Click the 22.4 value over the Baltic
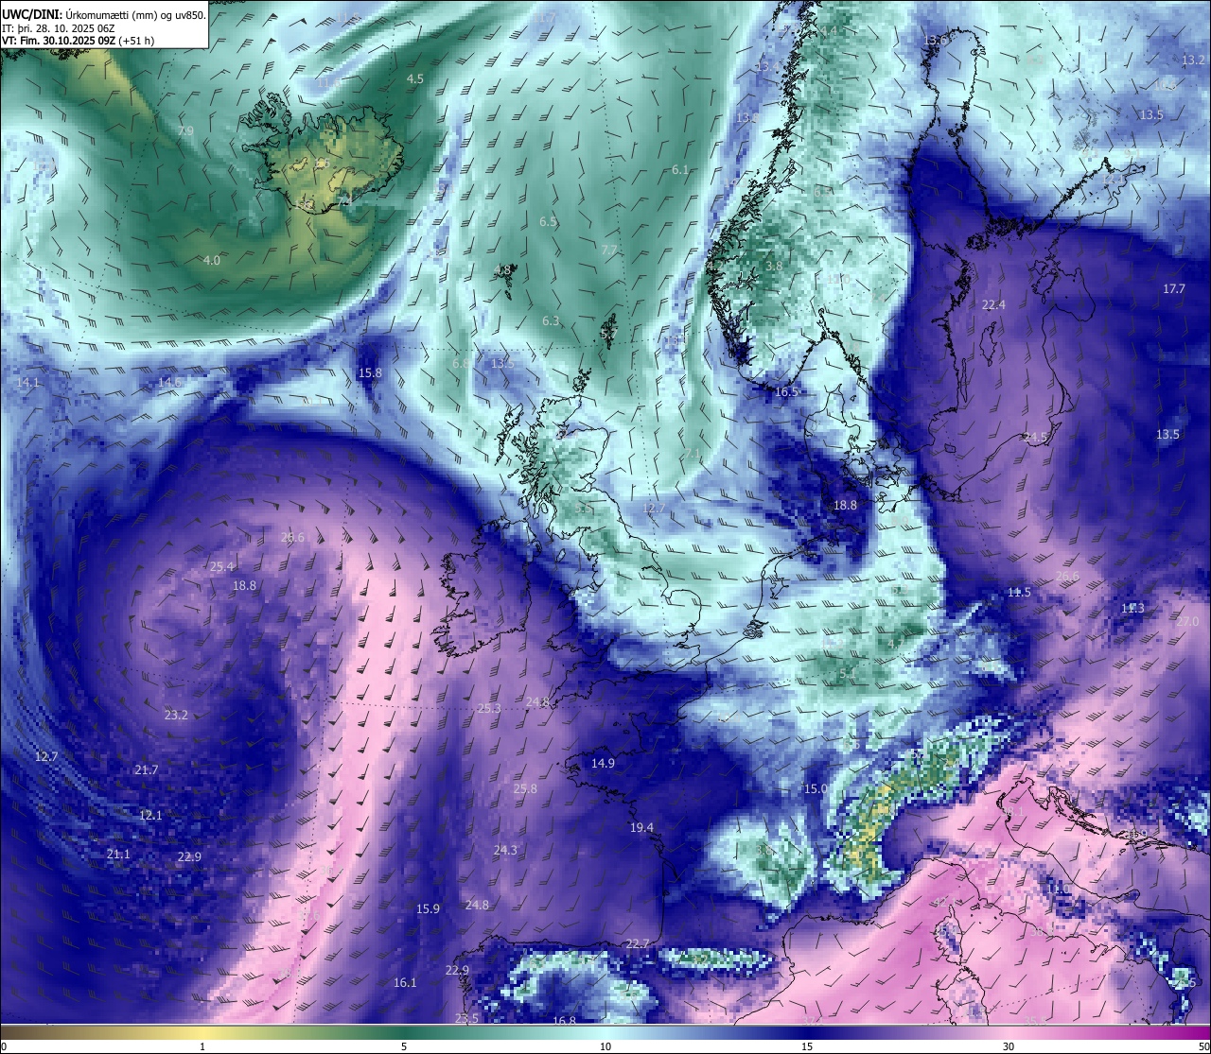 pos(993,304)
